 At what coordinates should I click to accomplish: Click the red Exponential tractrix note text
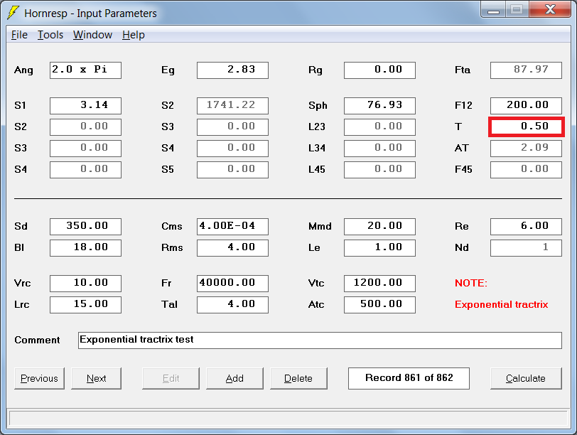pyautogui.click(x=501, y=305)
